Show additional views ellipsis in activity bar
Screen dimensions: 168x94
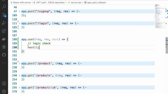[x=4, y=63]
